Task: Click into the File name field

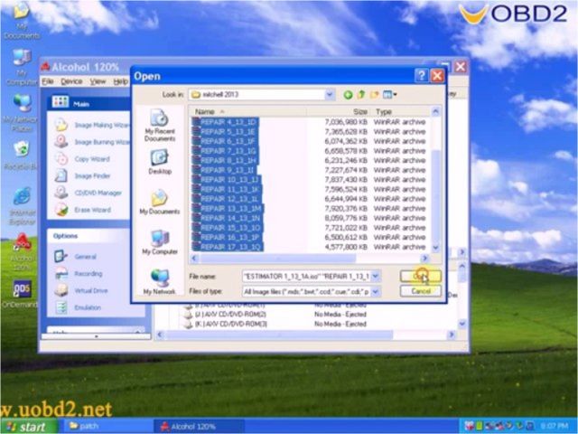Action: pos(305,275)
